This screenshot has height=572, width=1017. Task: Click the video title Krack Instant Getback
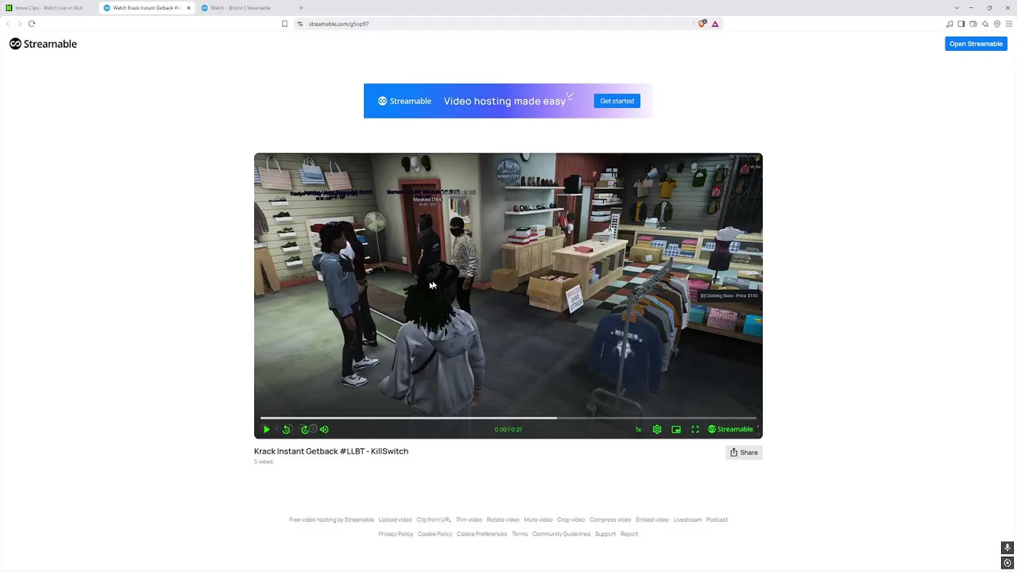(x=331, y=451)
